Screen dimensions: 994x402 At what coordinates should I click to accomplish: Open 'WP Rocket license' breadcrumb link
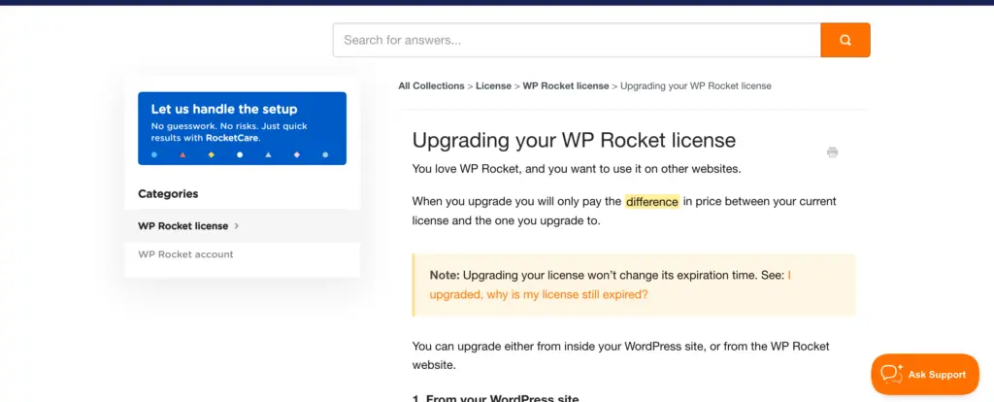[566, 86]
